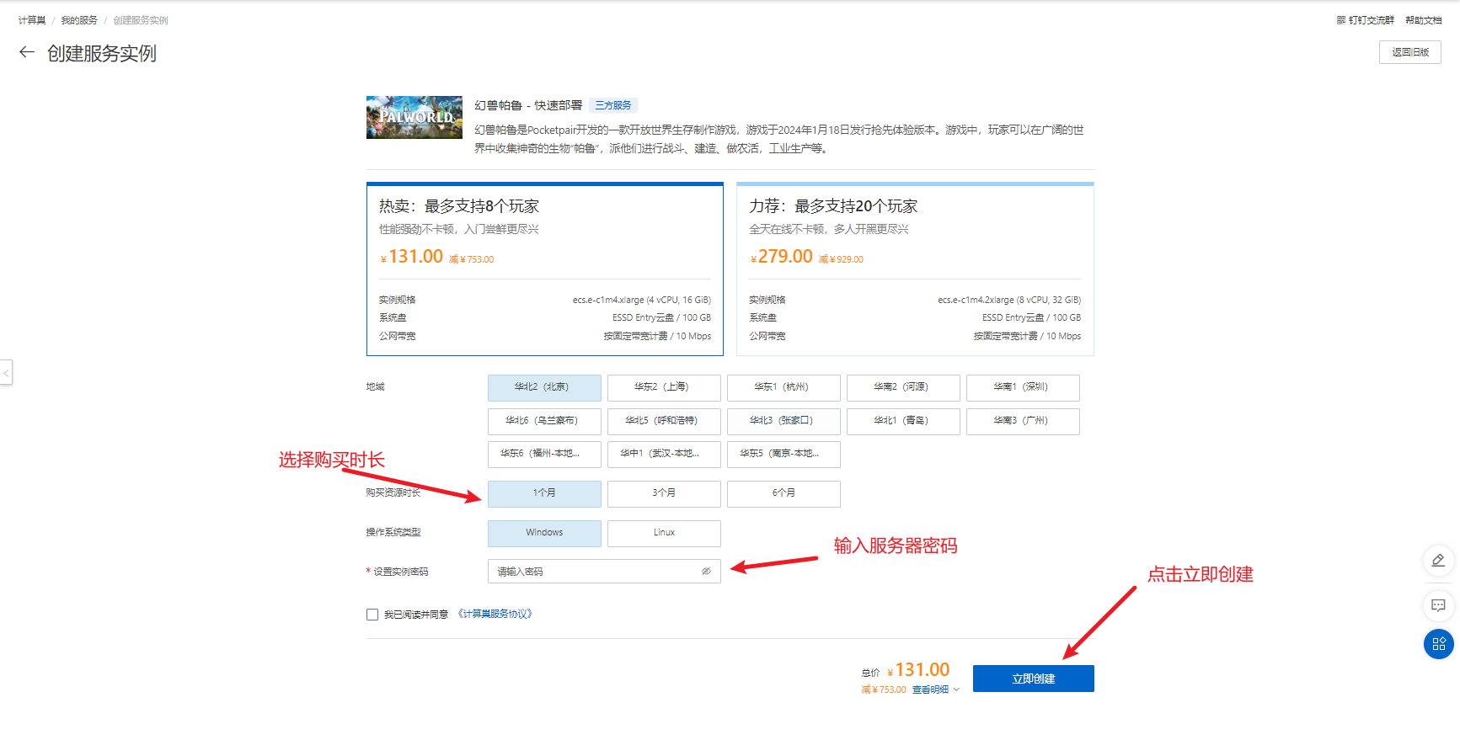Open the 帮助文档 link
The height and width of the screenshot is (756, 1460).
pos(1424,20)
